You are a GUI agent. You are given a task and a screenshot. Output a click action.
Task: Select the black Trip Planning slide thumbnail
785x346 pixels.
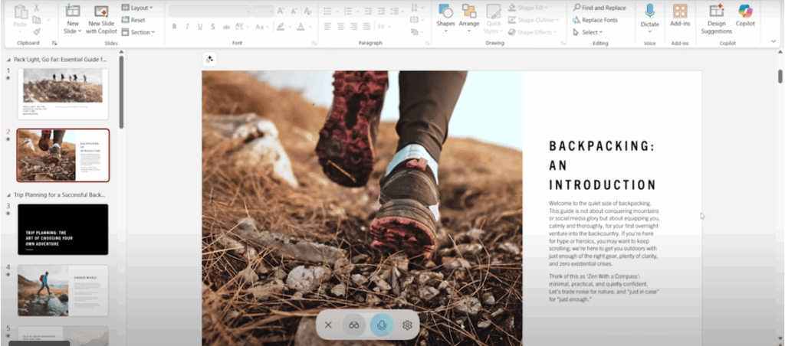(63, 229)
